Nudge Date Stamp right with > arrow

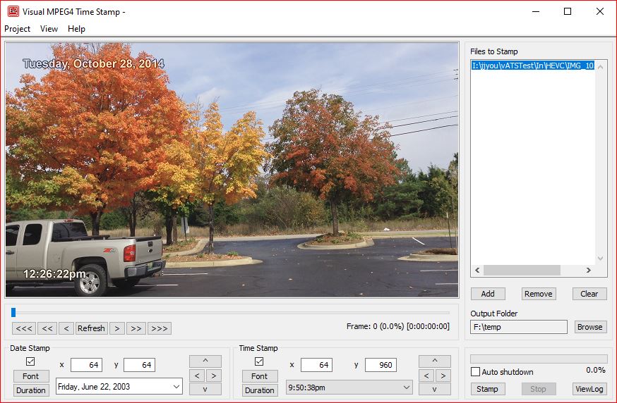213,376
